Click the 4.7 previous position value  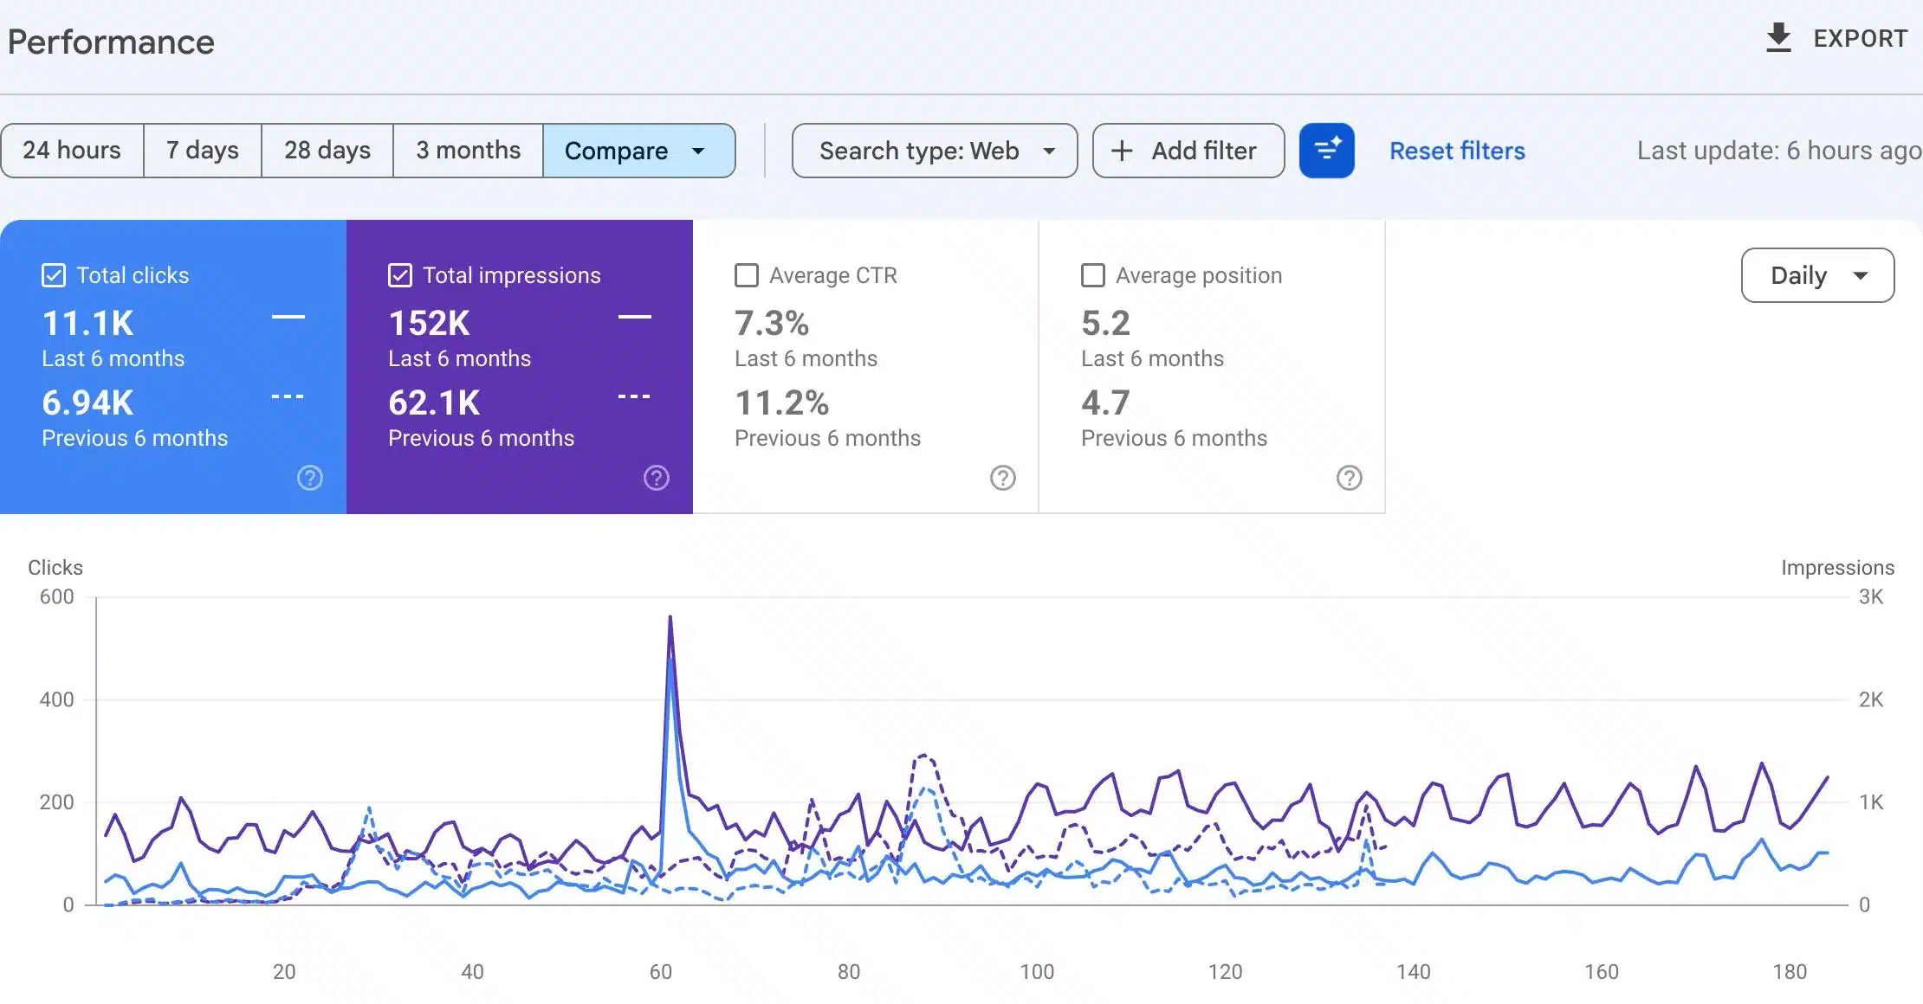(x=1105, y=403)
